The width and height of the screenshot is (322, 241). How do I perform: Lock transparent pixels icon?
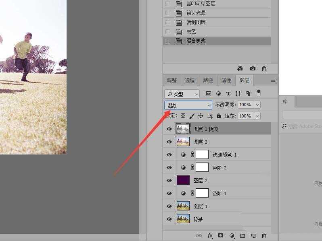click(183, 116)
